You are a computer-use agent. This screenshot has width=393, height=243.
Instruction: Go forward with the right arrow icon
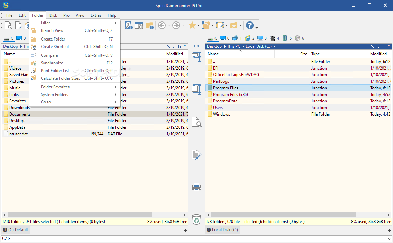[176, 25]
